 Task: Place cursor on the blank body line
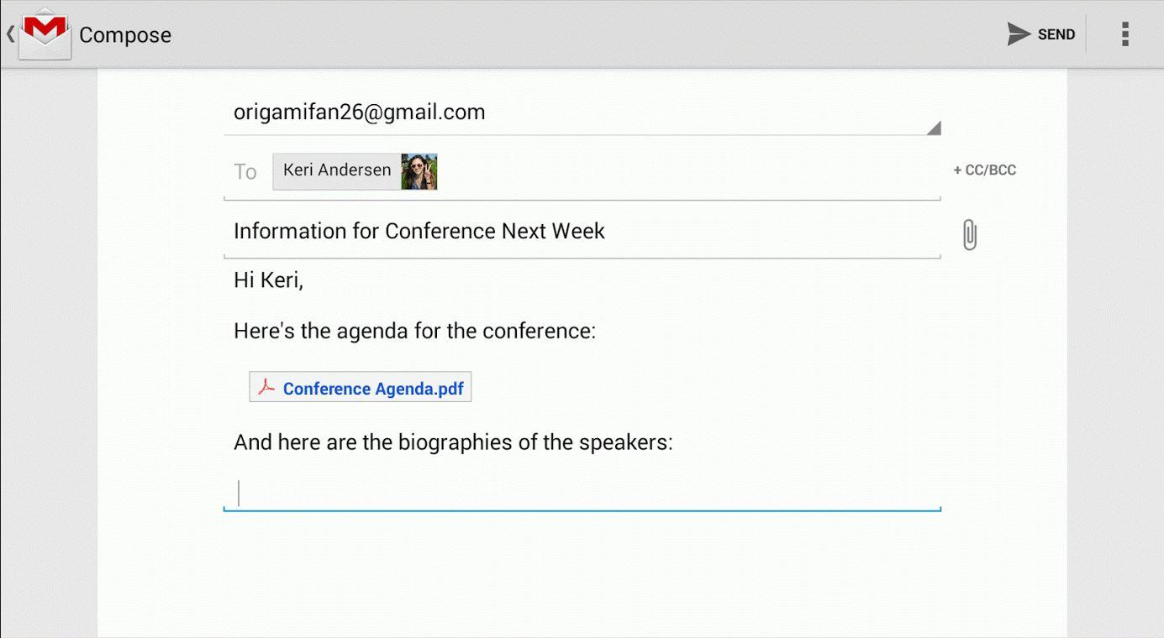pos(582,493)
